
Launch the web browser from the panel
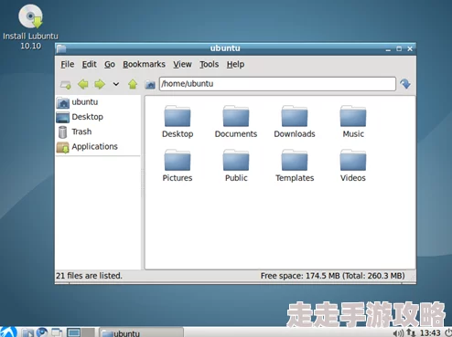[42, 332]
